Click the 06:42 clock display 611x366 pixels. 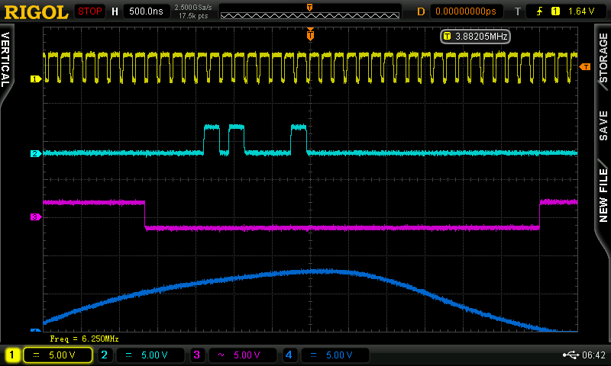pos(594,355)
